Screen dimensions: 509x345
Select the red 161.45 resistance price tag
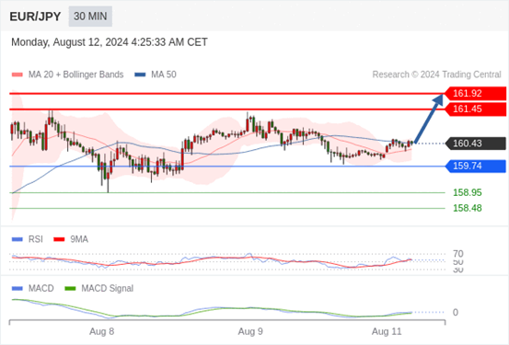click(475, 109)
